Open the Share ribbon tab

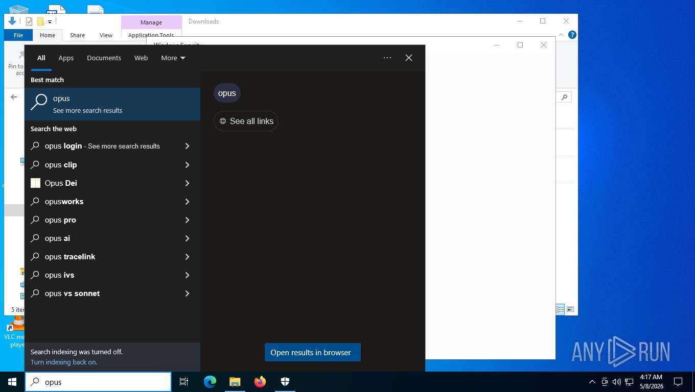pos(77,35)
